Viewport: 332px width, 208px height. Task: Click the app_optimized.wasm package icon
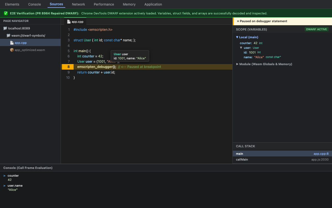coord(12,50)
